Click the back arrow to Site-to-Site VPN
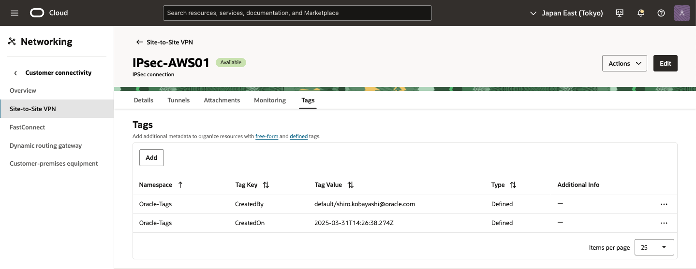 click(x=140, y=42)
